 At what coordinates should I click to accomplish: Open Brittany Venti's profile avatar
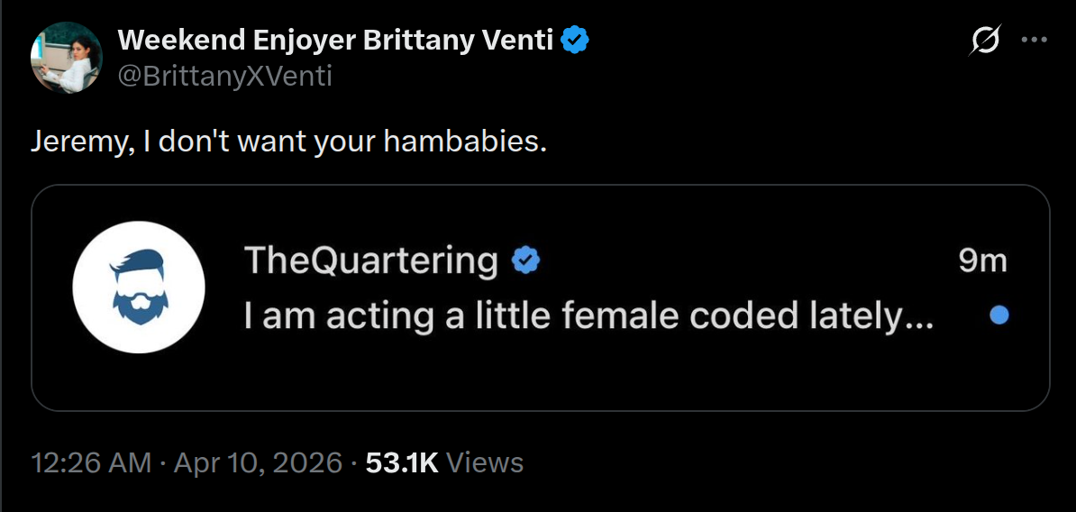[x=67, y=58]
